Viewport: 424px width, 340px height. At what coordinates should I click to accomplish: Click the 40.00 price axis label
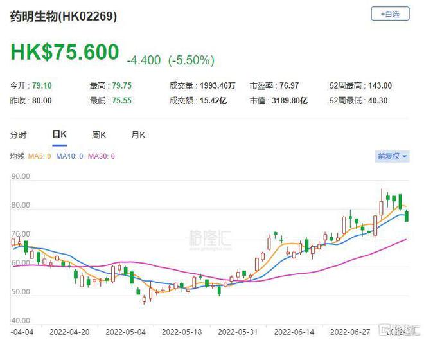pyautogui.click(x=21, y=321)
